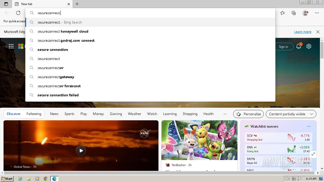Open the Windows Start menu
Image resolution: width=324 pixels, height=182 pixels.
[x=7, y=179]
